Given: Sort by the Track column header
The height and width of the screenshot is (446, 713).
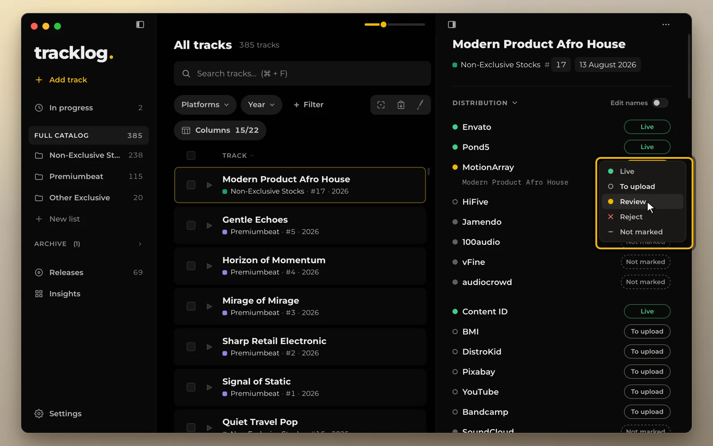Looking at the screenshot, I should pyautogui.click(x=238, y=156).
